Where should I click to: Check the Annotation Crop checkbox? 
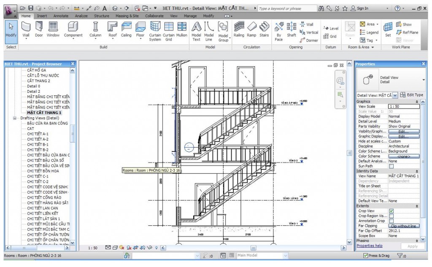pos(391,221)
